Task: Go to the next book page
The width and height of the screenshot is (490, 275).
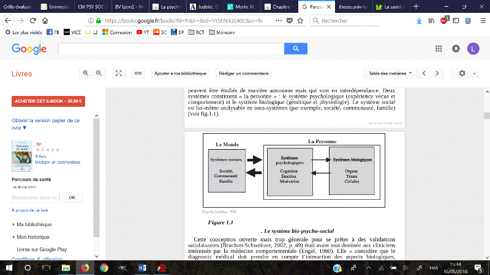Action: [437, 73]
